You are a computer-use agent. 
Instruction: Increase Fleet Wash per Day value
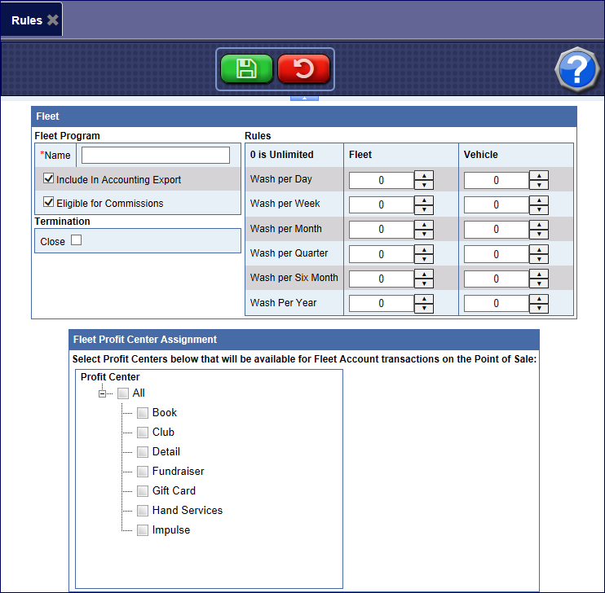tap(423, 175)
